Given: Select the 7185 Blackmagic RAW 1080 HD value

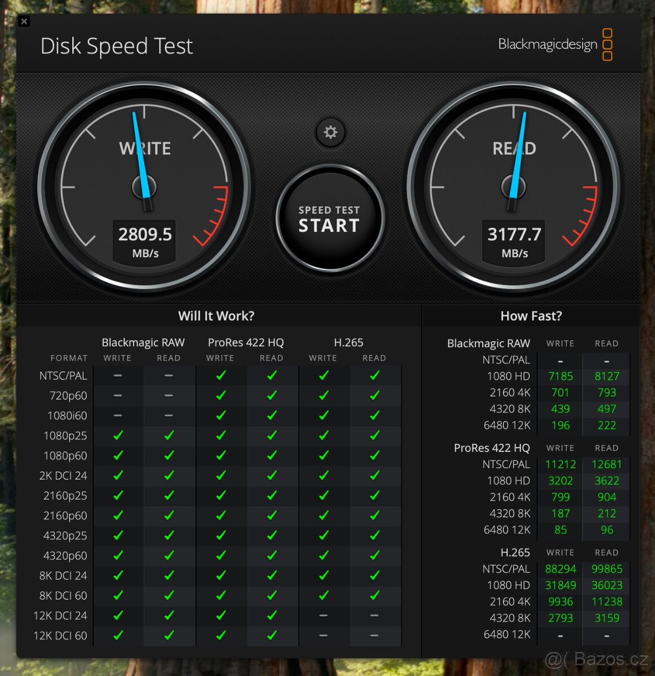Looking at the screenshot, I should click(x=560, y=376).
